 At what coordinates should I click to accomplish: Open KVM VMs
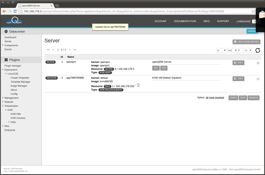click(16, 114)
